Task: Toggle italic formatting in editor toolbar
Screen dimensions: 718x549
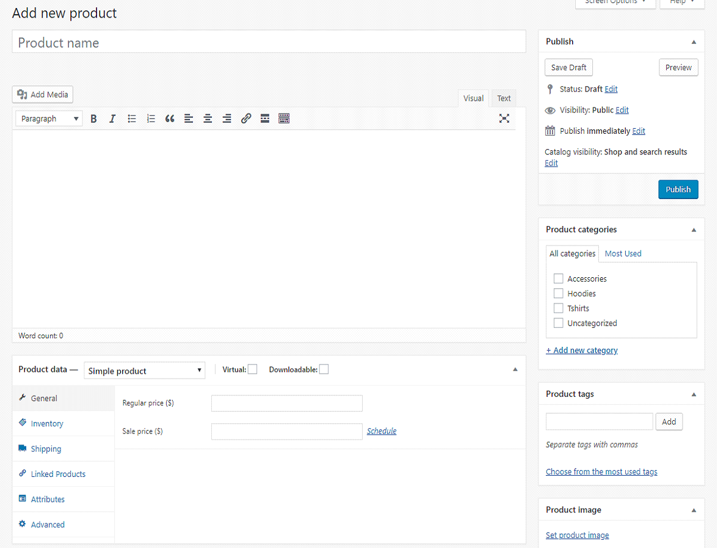Action: point(112,118)
